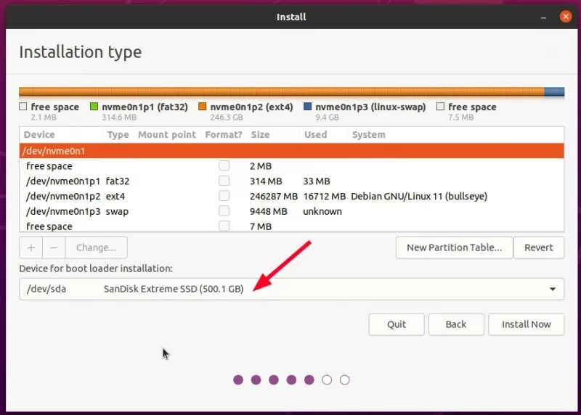This screenshot has width=581, height=415.
Task: Toggle format checkbox for /dev/nvme0n1p1
Action: (x=224, y=181)
